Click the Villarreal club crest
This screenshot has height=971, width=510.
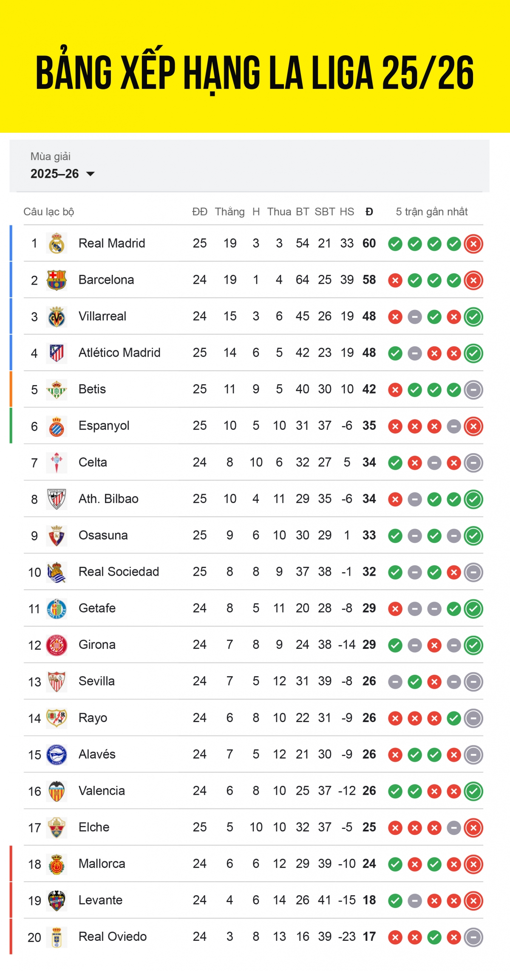tap(57, 317)
